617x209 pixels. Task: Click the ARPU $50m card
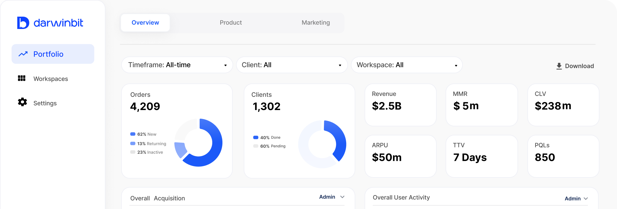(400, 156)
